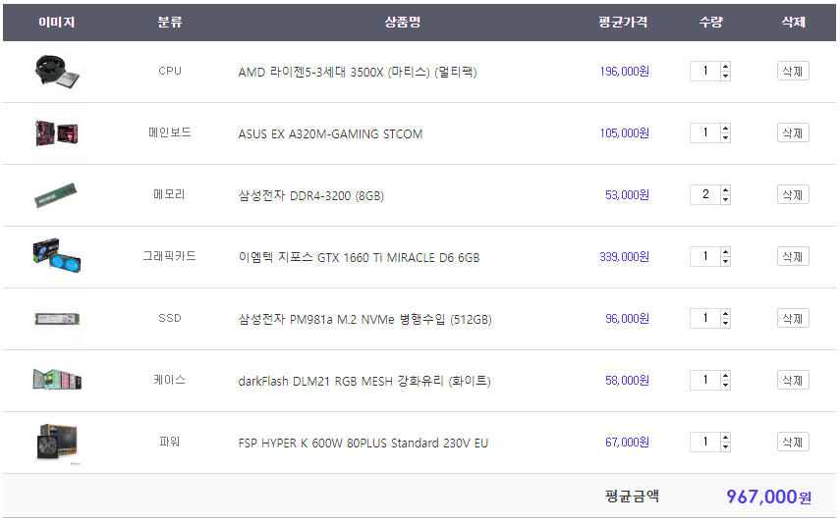Screen dimensions: 840x523
Task: Increase quantity for darkFlash DLM21 case
Action: [725, 375]
